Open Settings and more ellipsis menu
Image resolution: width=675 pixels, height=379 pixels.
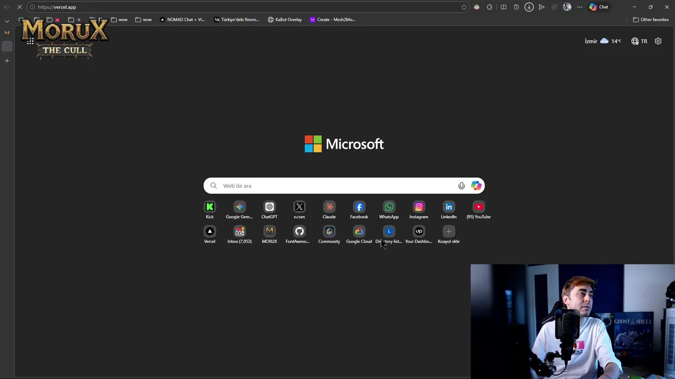580,7
